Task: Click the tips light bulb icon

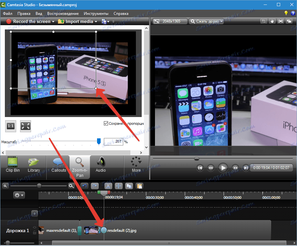Action: [x=286, y=13]
